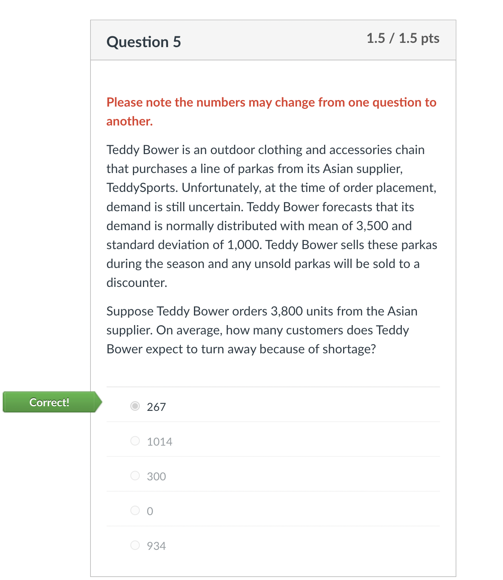Select the radio button for answer 267
This screenshot has height=580, width=503.
(x=135, y=406)
